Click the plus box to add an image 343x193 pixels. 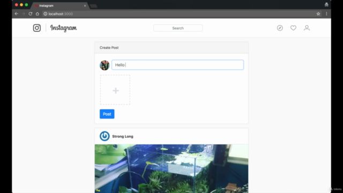(115, 90)
